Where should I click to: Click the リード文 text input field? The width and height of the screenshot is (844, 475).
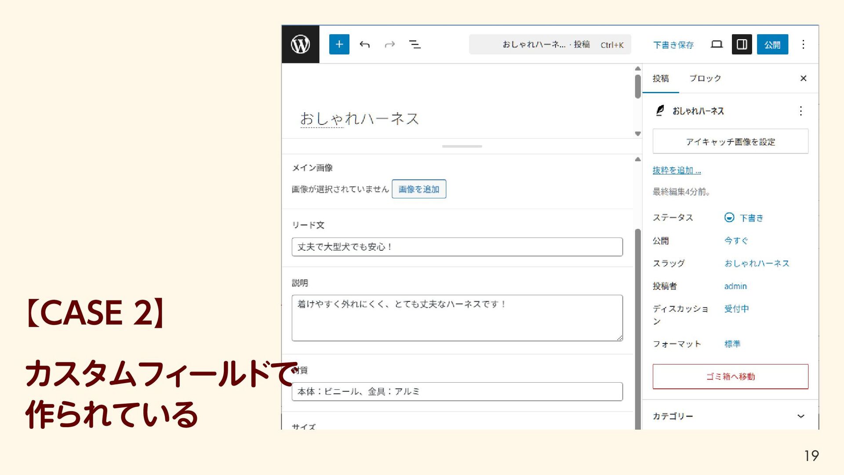pos(457,247)
